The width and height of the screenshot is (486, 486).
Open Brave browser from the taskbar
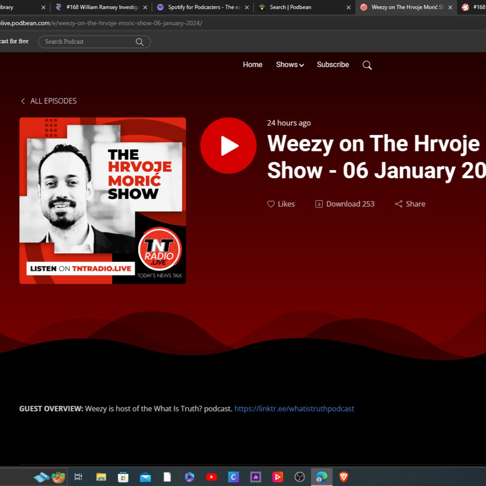[344, 477]
